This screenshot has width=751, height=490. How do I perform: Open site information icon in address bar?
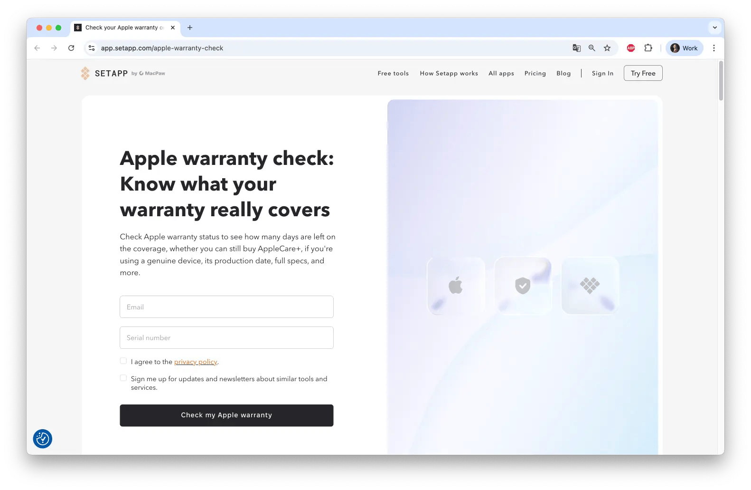92,48
